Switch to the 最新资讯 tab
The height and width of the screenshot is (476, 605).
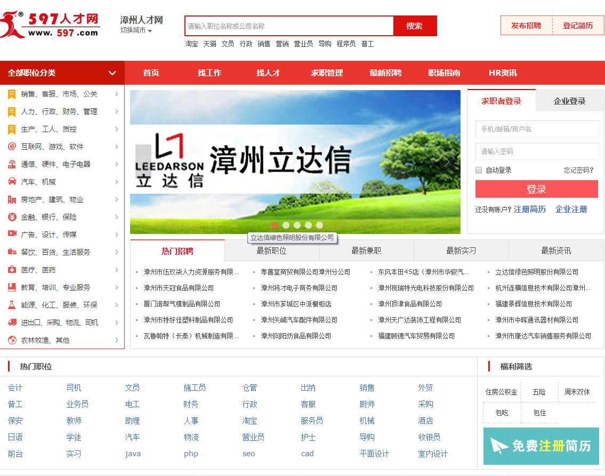pos(556,251)
